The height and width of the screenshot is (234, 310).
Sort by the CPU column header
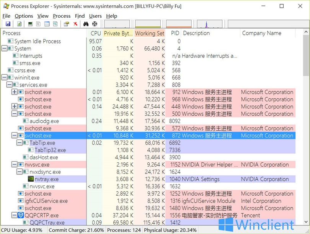pos(95,33)
